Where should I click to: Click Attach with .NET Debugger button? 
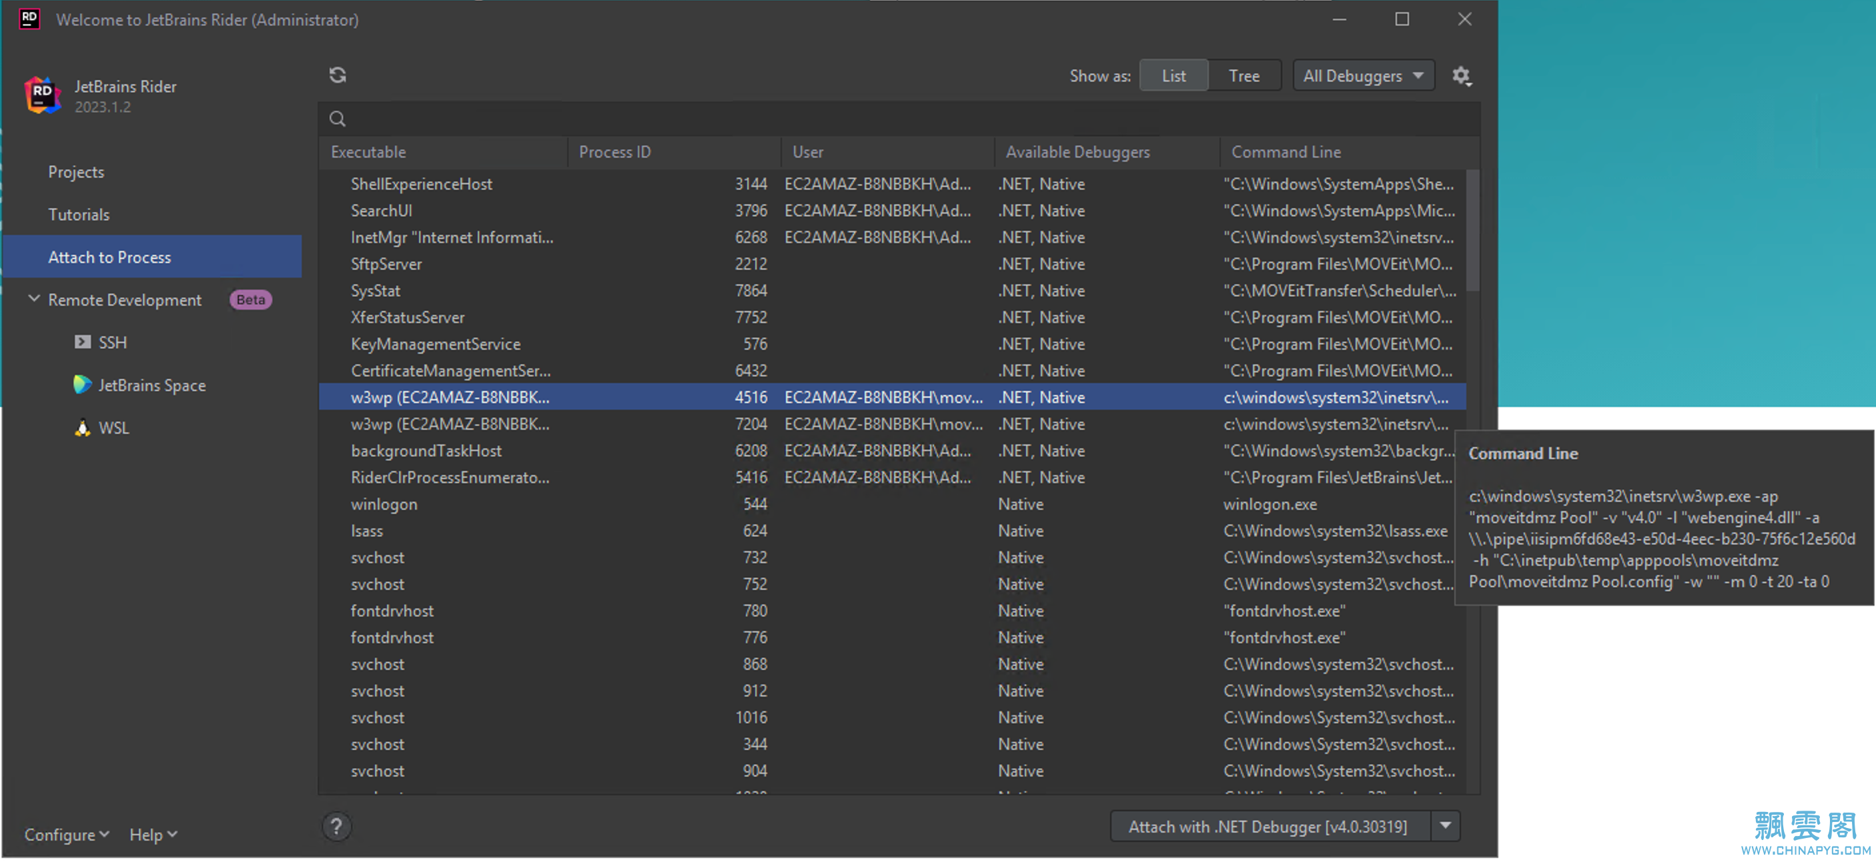[x=1269, y=827]
